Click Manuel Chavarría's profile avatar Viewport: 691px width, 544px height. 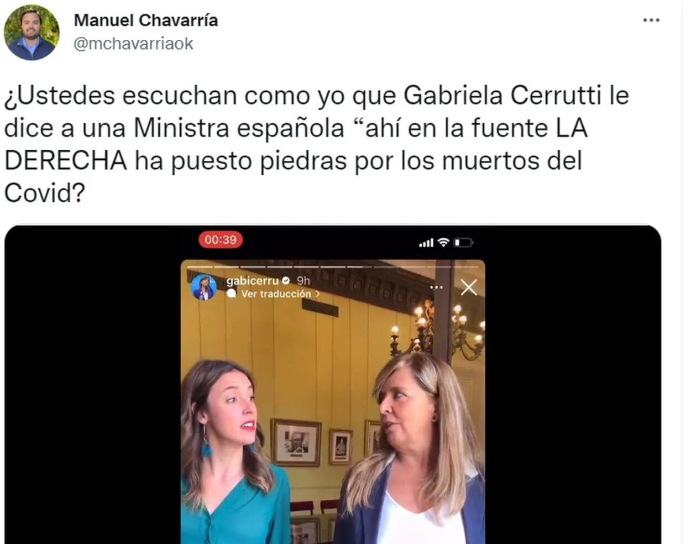(31, 32)
